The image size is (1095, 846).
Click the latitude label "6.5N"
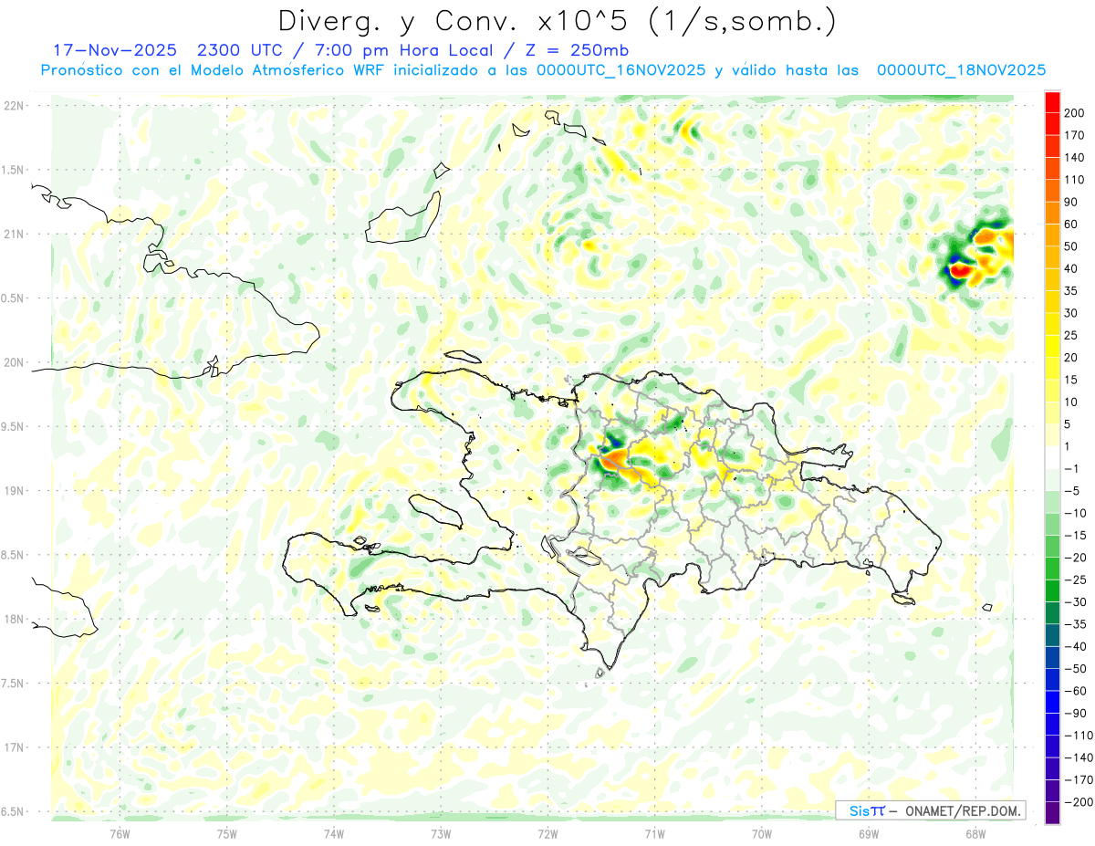(14, 811)
